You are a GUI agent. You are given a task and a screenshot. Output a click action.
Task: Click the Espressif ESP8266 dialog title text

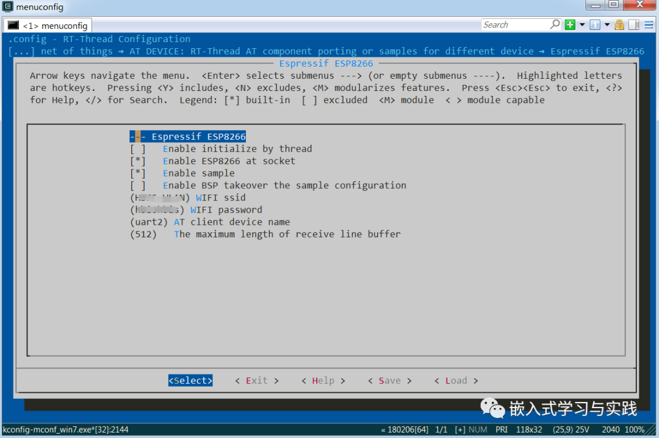[x=326, y=64]
